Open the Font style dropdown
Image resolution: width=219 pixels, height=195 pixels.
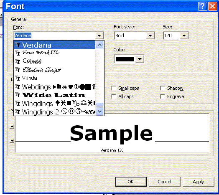click(x=150, y=36)
